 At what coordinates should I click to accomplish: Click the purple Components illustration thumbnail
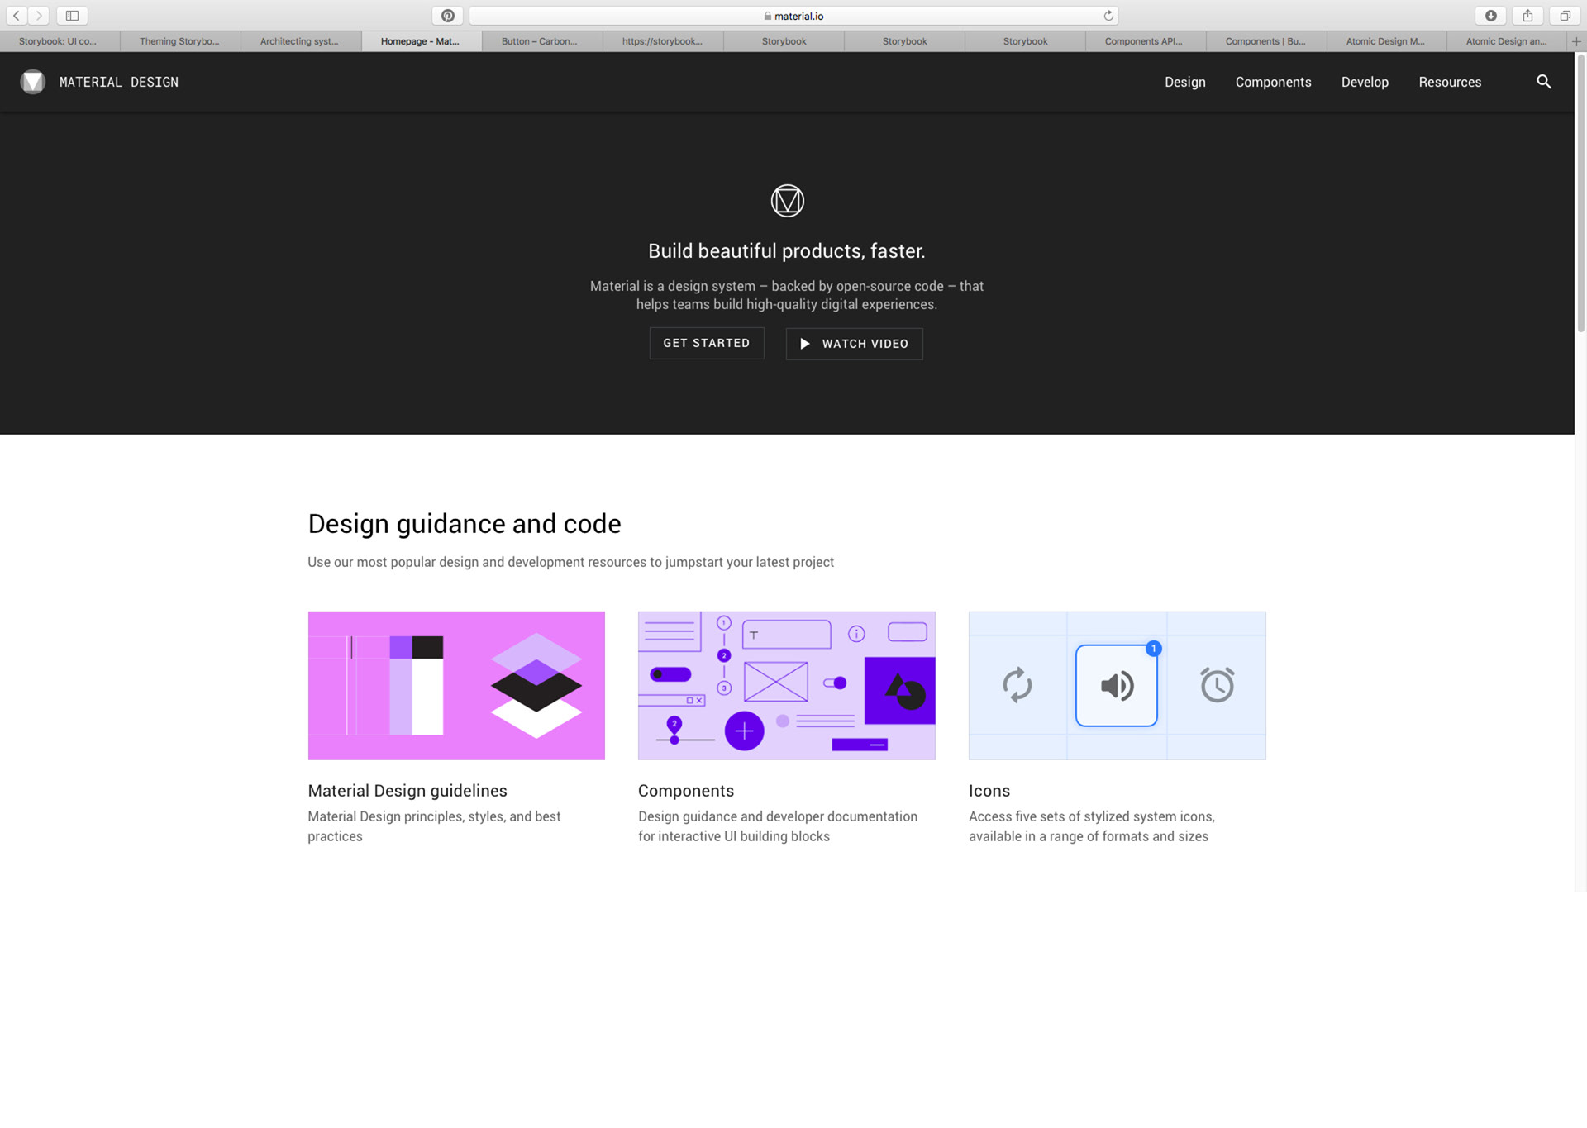(787, 686)
